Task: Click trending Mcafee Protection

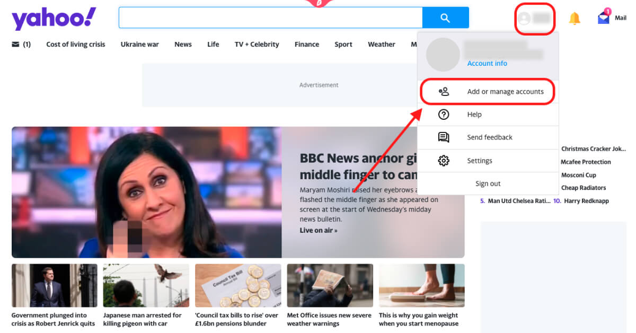Action: (586, 162)
